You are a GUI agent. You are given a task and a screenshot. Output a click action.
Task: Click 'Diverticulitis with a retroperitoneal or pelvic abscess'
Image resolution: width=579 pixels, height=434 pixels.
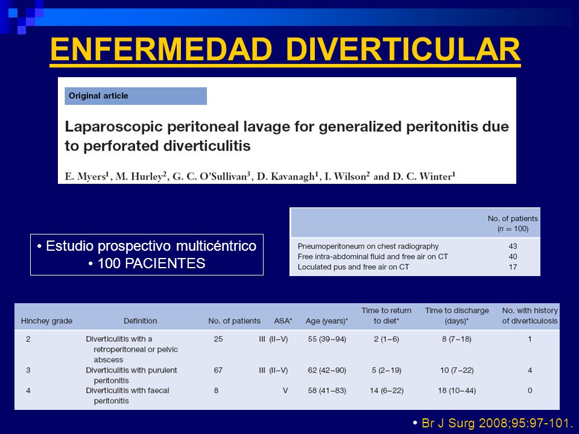pos(132,350)
